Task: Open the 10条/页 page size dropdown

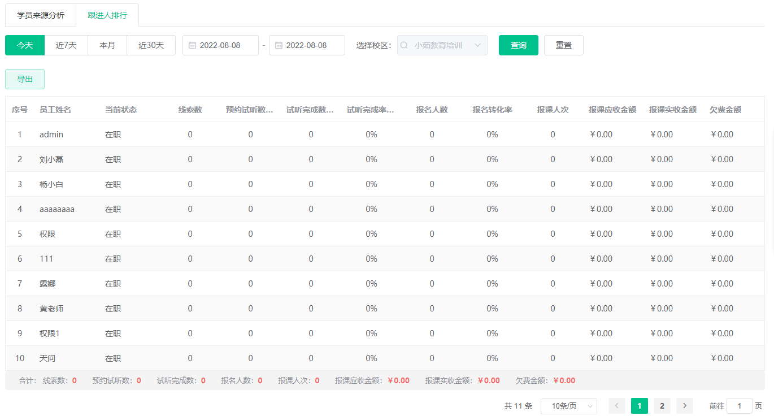Action: click(568, 406)
